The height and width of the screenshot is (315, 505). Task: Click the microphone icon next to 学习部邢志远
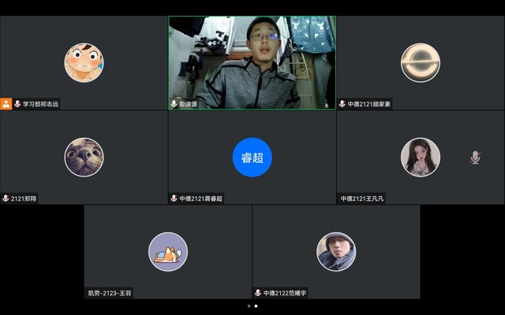click(x=17, y=104)
